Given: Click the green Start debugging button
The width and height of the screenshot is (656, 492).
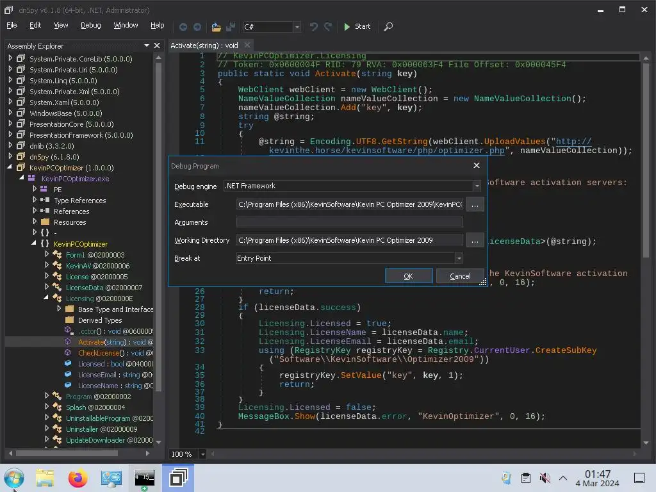Looking at the screenshot, I should [x=357, y=26].
